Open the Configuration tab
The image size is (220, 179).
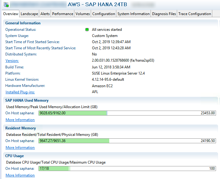pyautogui.click(x=104, y=14)
